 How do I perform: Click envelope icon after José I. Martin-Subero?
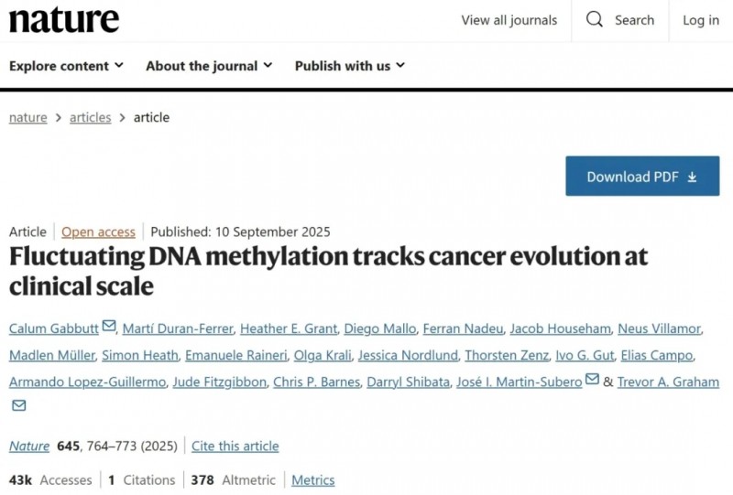(x=592, y=380)
